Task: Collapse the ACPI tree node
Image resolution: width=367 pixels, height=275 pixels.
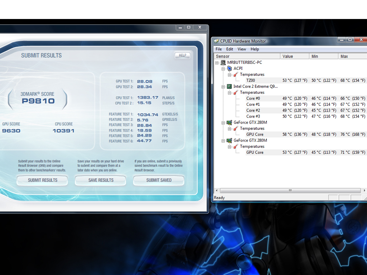Action: [x=223, y=69]
